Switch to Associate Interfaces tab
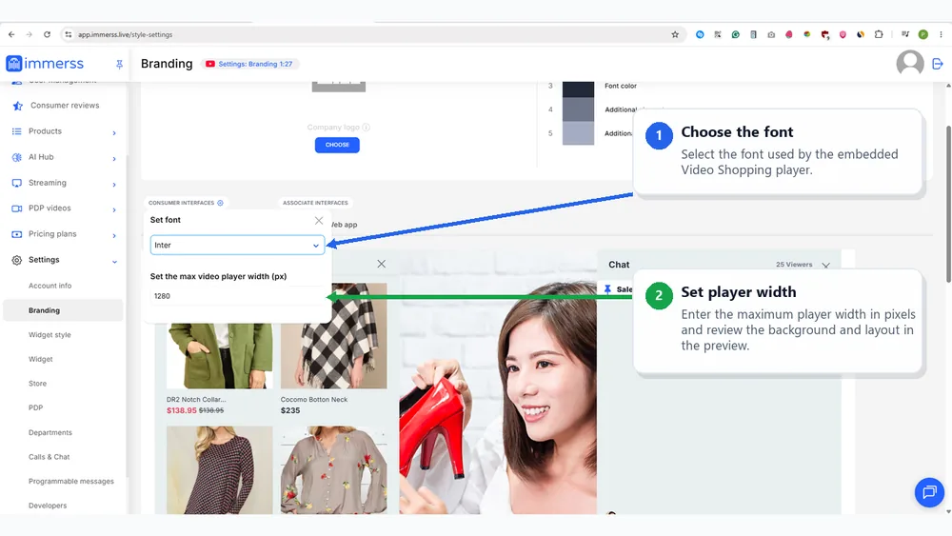 point(315,203)
